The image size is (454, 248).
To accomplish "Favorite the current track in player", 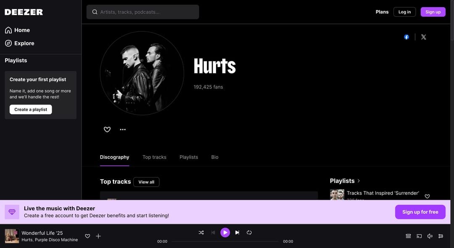I will (x=87, y=236).
